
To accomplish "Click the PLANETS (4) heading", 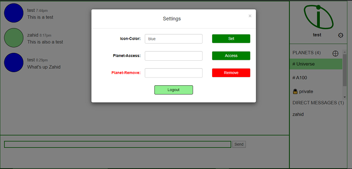I will 306,52.
